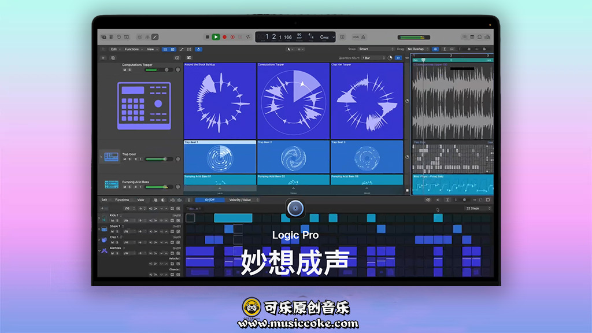
Task: Click the Stop button in transport
Action: pyautogui.click(x=208, y=37)
